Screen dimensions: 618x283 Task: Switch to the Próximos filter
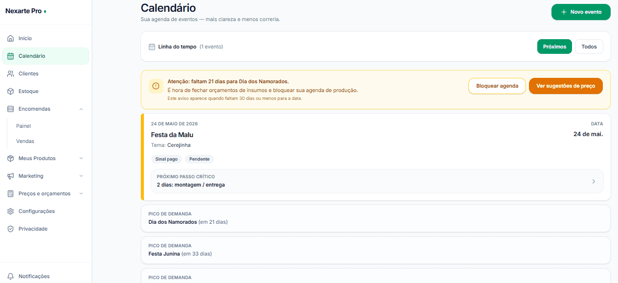tap(554, 47)
